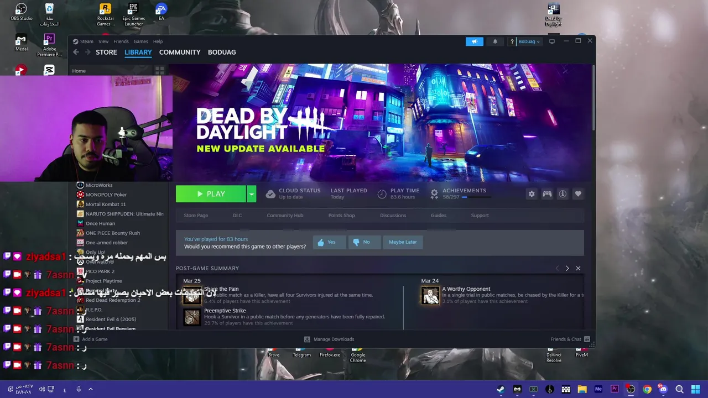Open the game settings gear icon
This screenshot has width=708, height=398.
[x=532, y=194]
